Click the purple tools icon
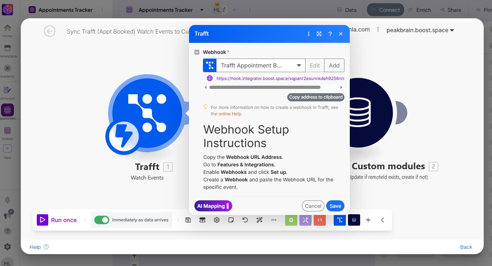 click(305, 220)
